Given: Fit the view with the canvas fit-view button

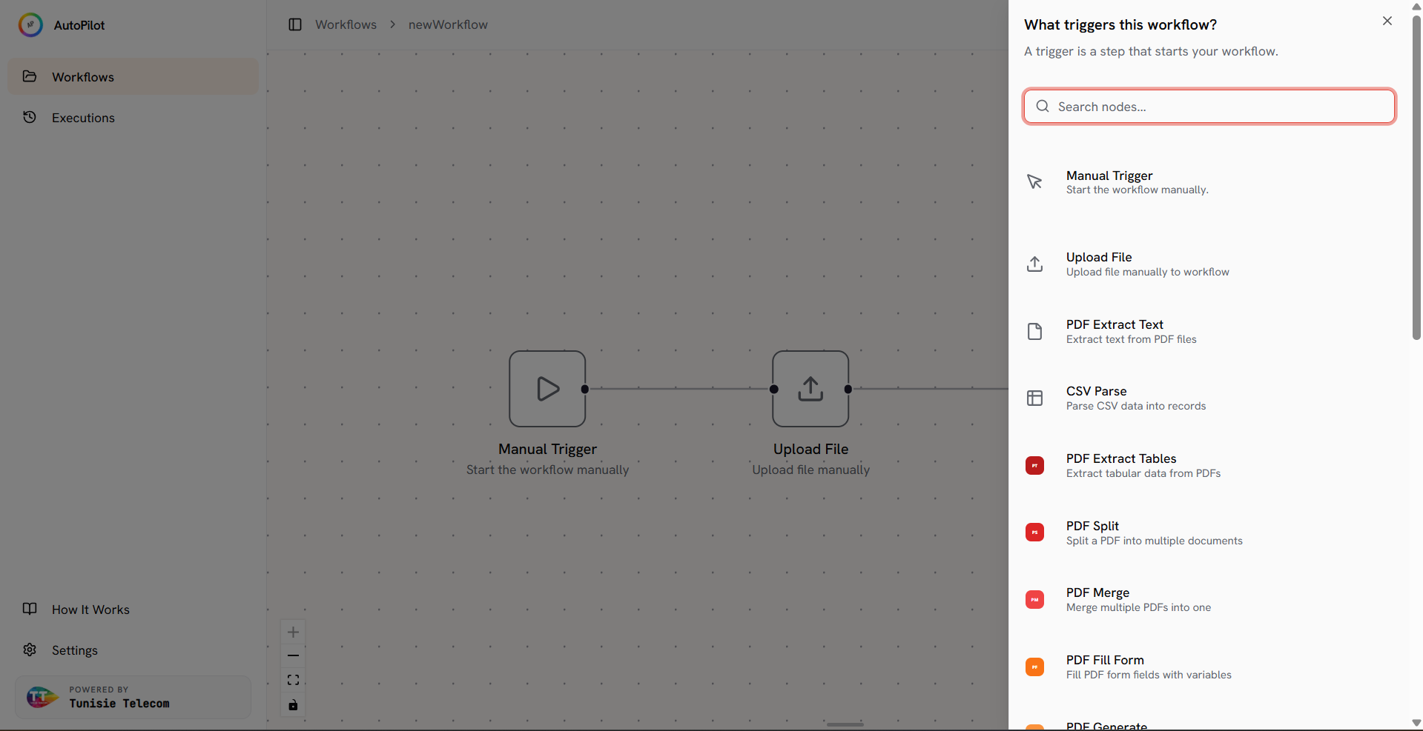Looking at the screenshot, I should pyautogui.click(x=293, y=680).
